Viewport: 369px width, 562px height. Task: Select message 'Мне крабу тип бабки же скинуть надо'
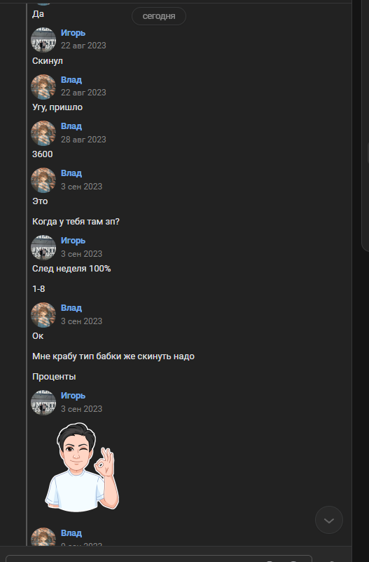click(x=113, y=356)
